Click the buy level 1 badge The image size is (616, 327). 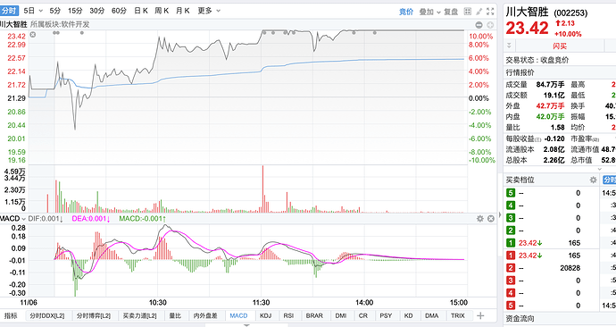511,256
